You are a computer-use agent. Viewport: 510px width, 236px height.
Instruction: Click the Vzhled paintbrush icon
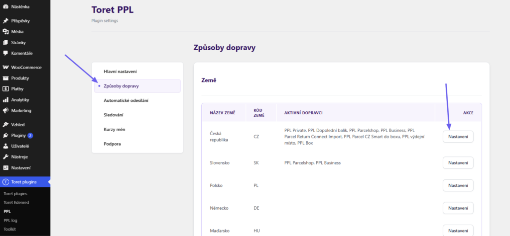click(5, 125)
